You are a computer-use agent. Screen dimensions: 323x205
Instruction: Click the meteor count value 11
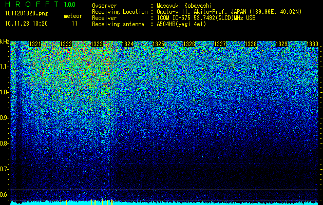coord(74,24)
